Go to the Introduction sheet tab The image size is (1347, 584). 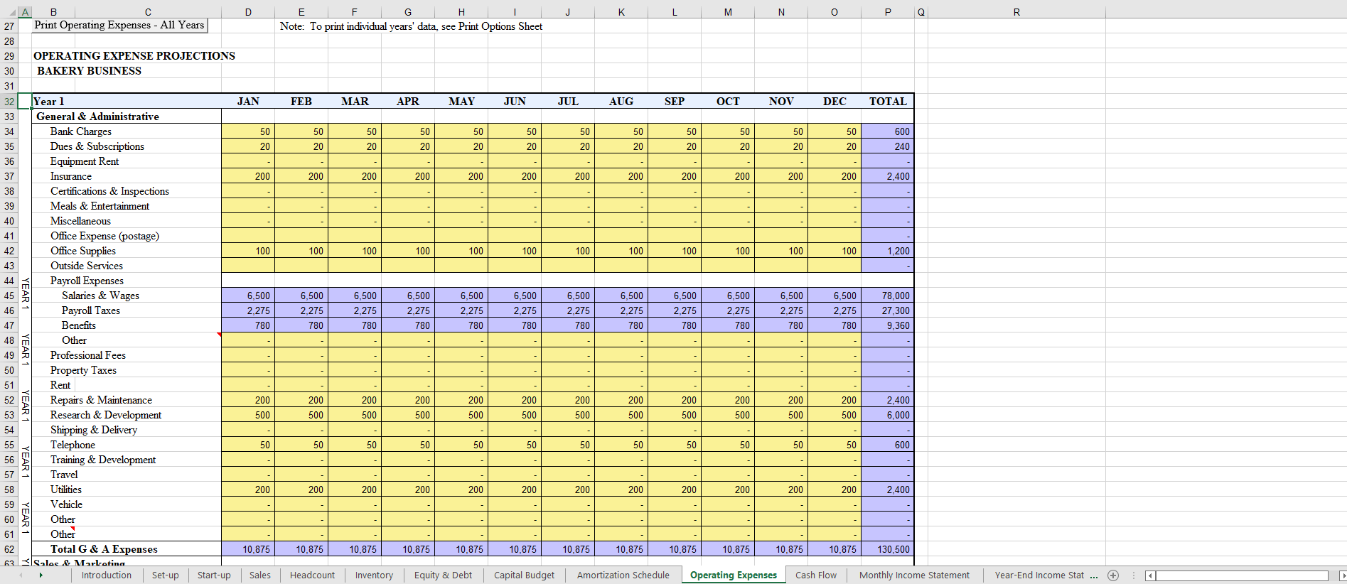click(106, 575)
